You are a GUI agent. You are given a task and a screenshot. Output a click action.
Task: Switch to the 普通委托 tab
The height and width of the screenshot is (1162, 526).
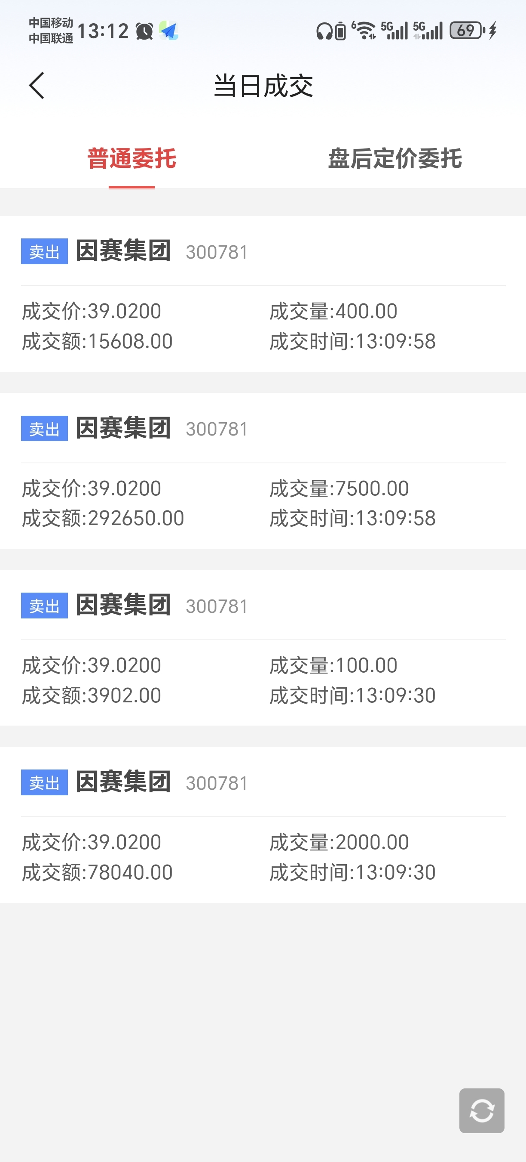click(x=131, y=159)
